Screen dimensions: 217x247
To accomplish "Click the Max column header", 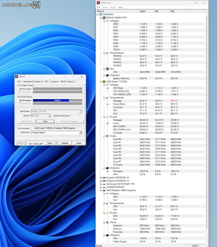I will tap(177, 11).
